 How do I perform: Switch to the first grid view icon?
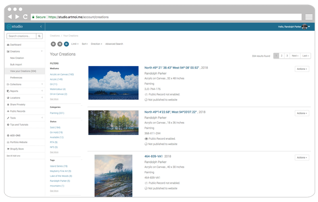(x=53, y=44)
